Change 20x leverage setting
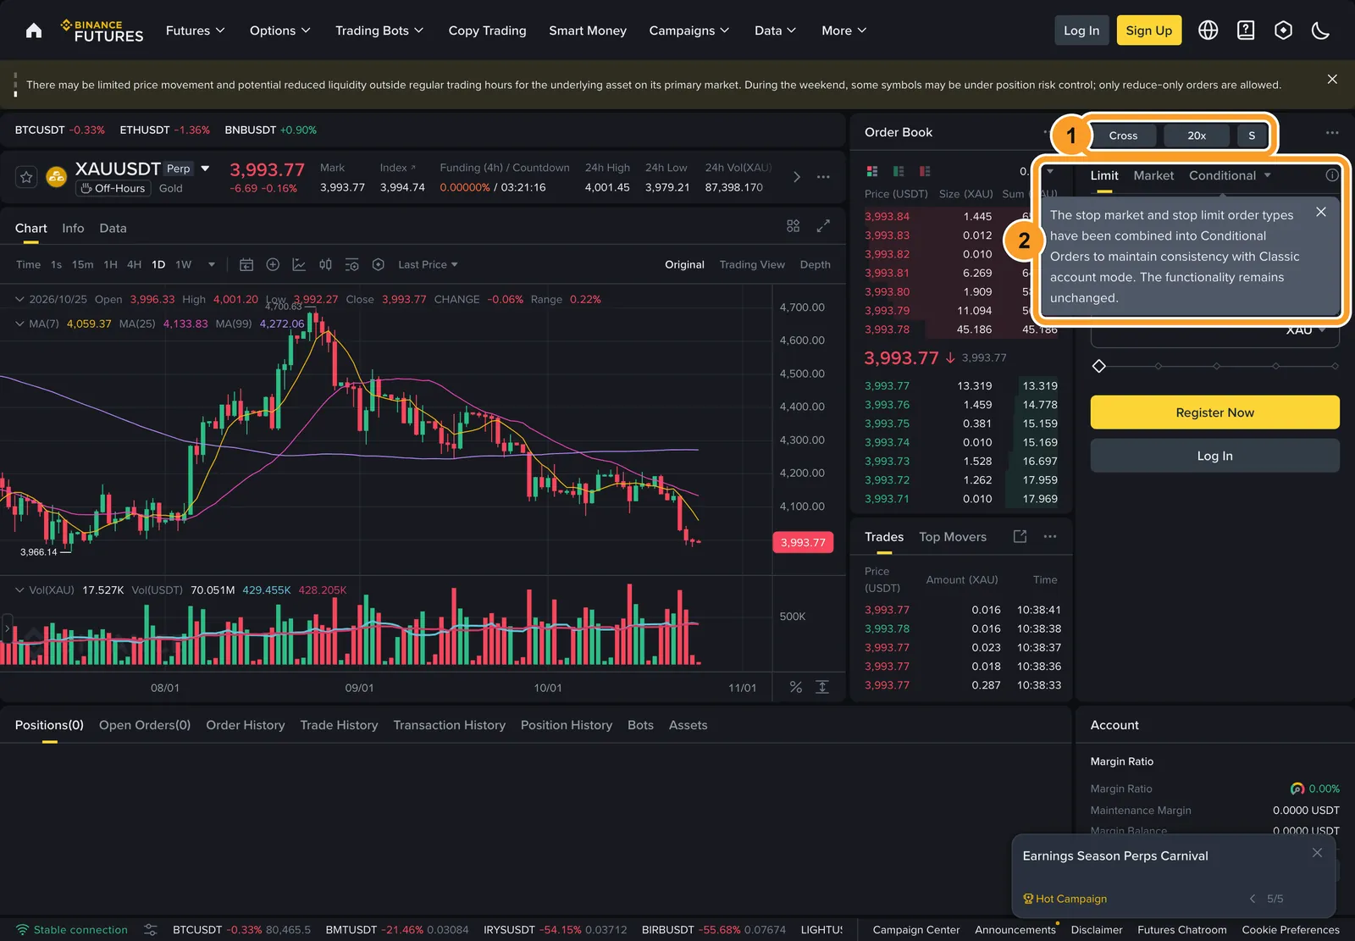The image size is (1355, 941). (x=1197, y=136)
